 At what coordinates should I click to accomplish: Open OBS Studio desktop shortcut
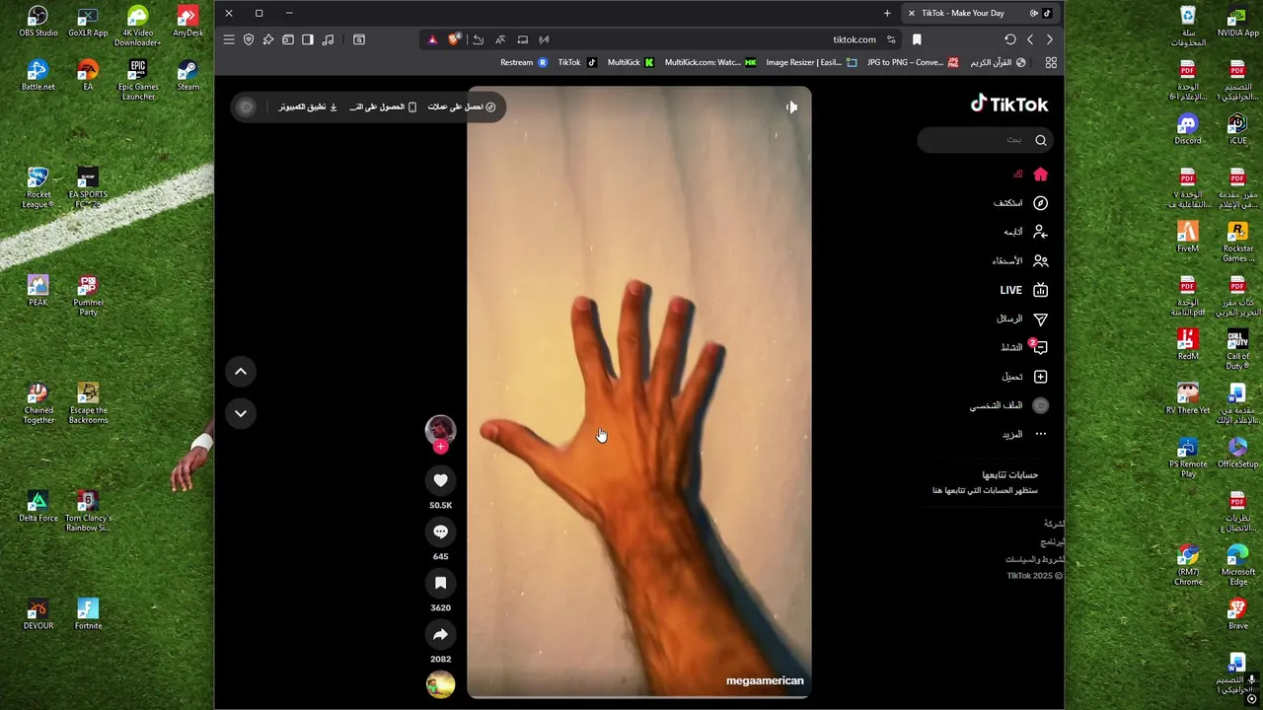click(x=37, y=22)
